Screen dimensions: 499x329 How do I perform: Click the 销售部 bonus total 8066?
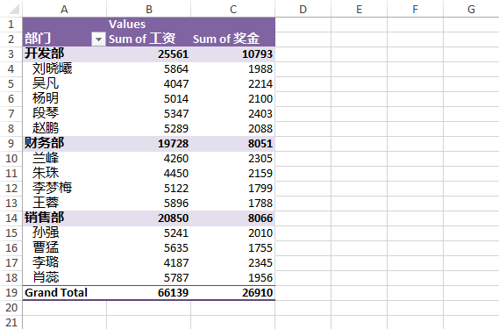[x=260, y=218]
